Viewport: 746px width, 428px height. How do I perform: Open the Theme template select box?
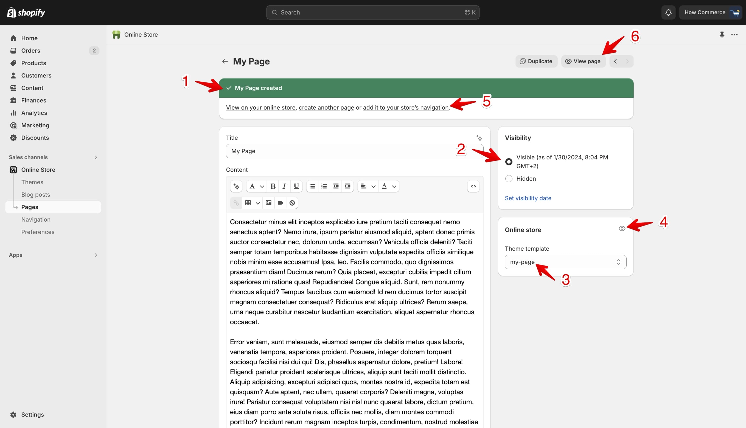pos(565,262)
